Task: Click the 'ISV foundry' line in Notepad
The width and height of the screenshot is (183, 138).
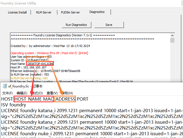Action: click(14, 105)
